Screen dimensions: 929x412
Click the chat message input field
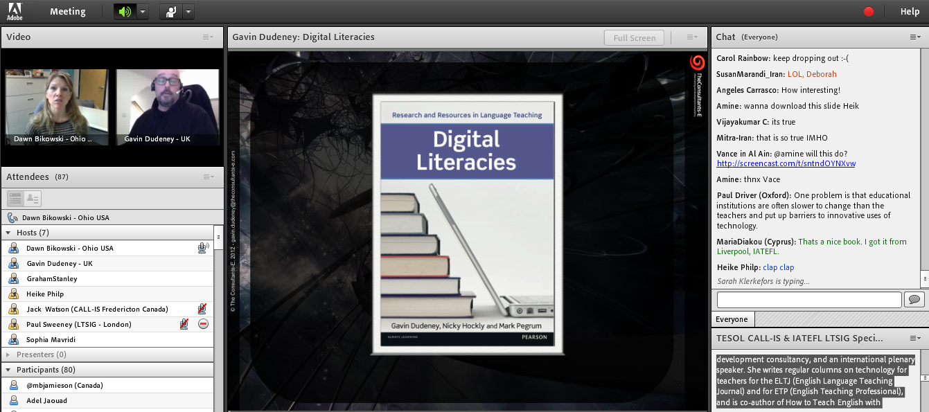tap(808, 299)
